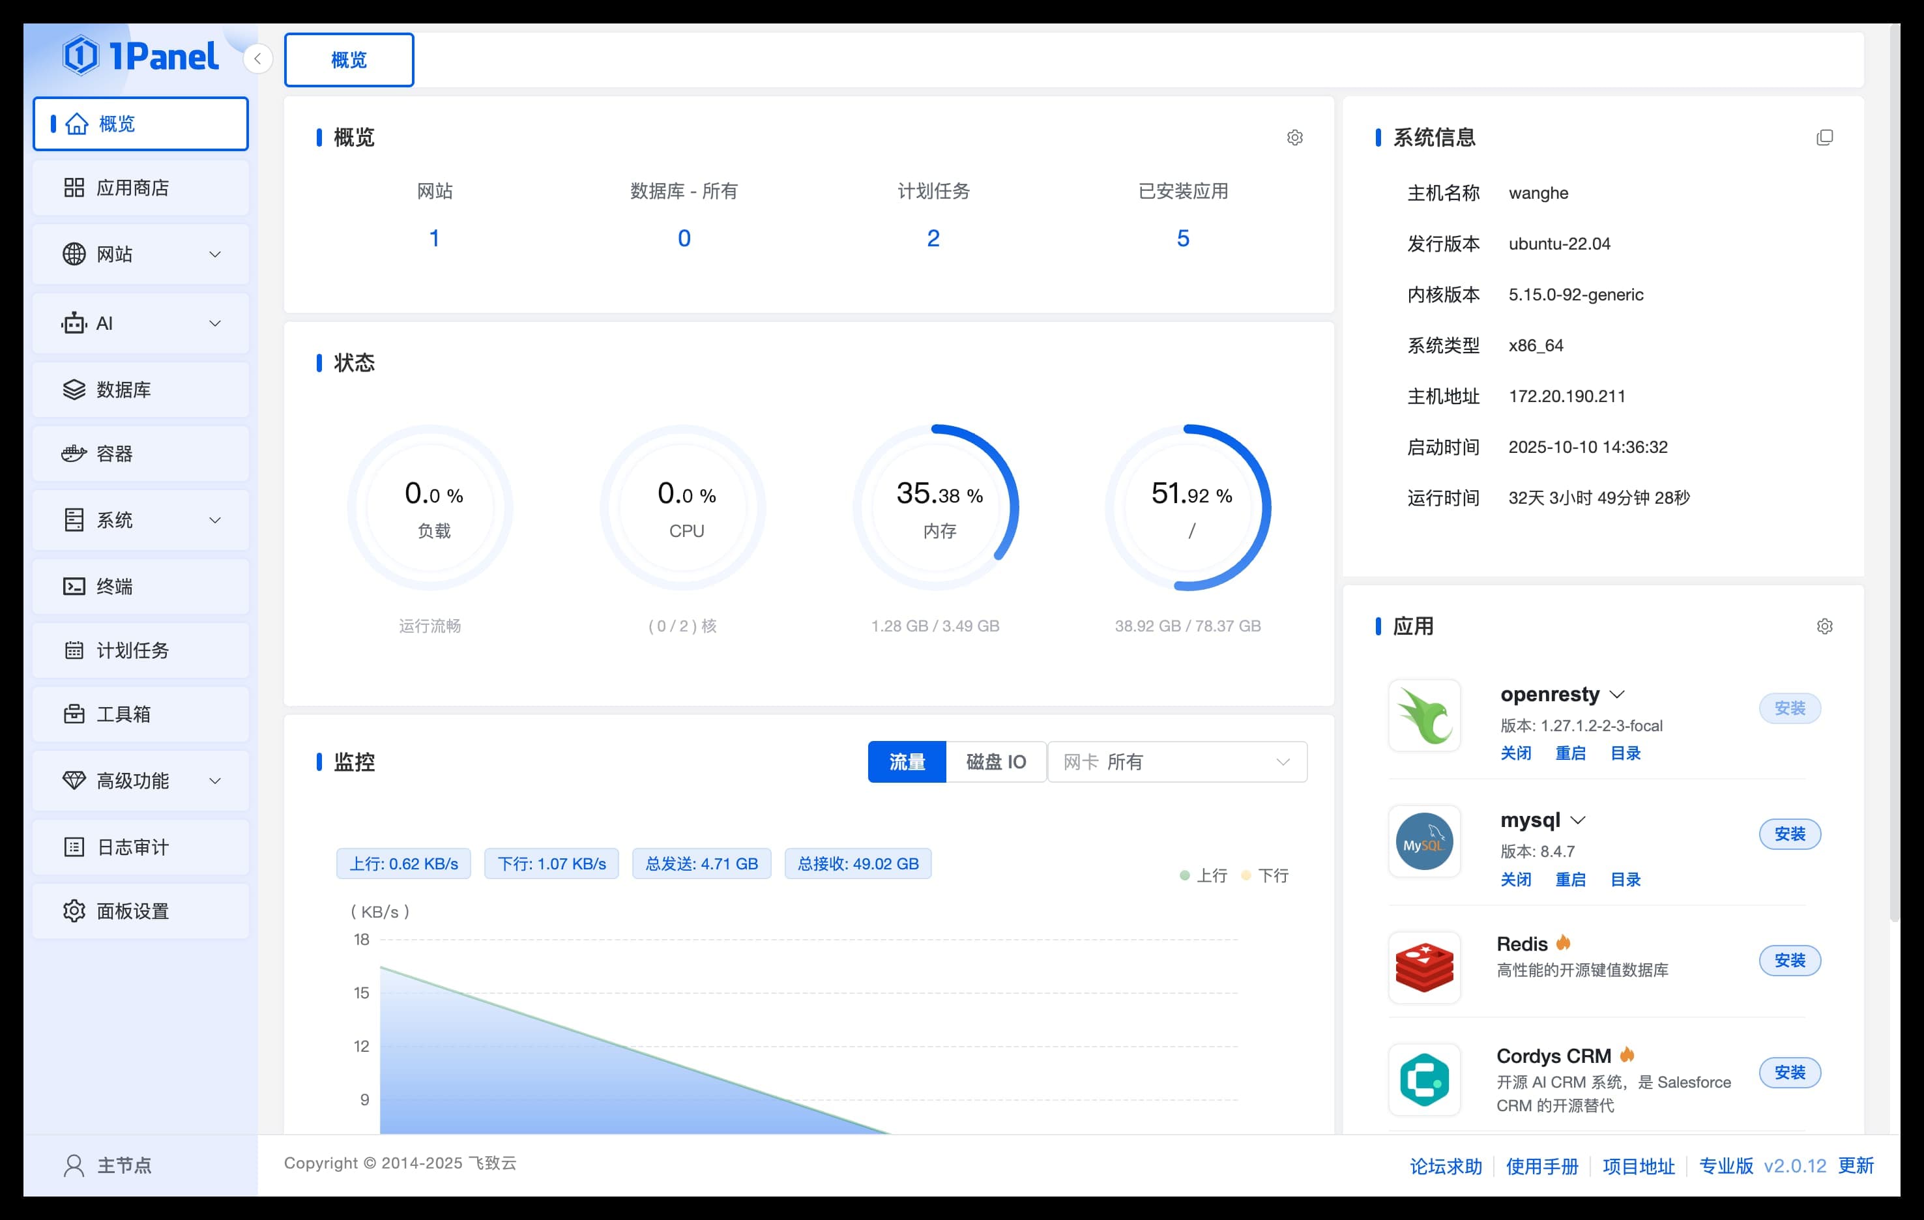Click the memory usage gauge
The width and height of the screenshot is (1924, 1220).
[x=936, y=508]
